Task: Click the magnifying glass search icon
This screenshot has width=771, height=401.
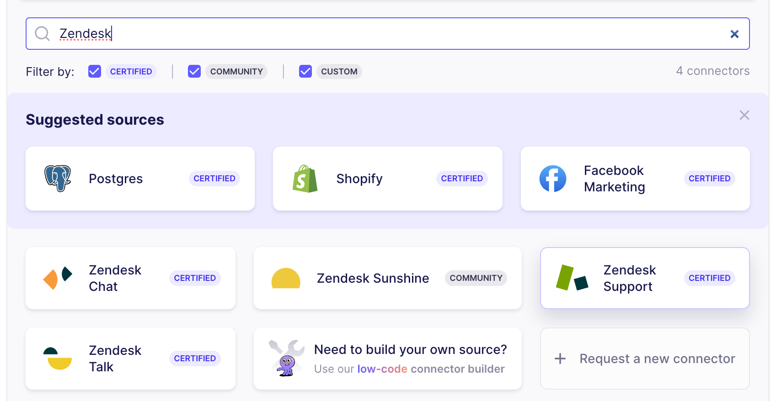Action: tap(43, 33)
